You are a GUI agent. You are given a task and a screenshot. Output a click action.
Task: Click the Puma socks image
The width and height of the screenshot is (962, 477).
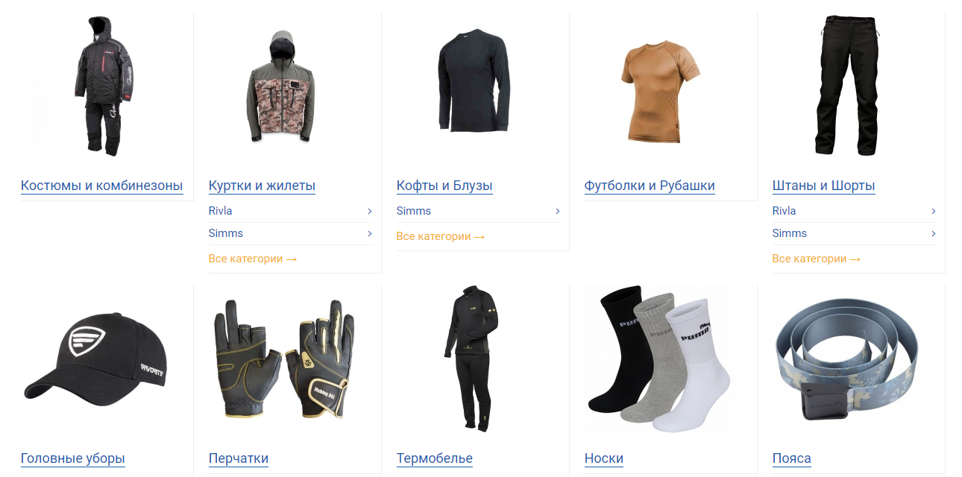coord(655,358)
